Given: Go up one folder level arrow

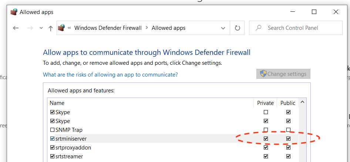Looking at the screenshot, I should click(x=51, y=28).
